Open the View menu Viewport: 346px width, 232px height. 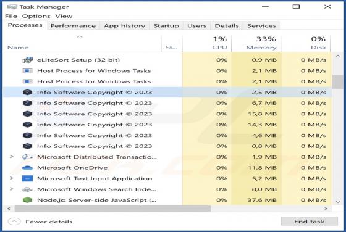click(64, 16)
